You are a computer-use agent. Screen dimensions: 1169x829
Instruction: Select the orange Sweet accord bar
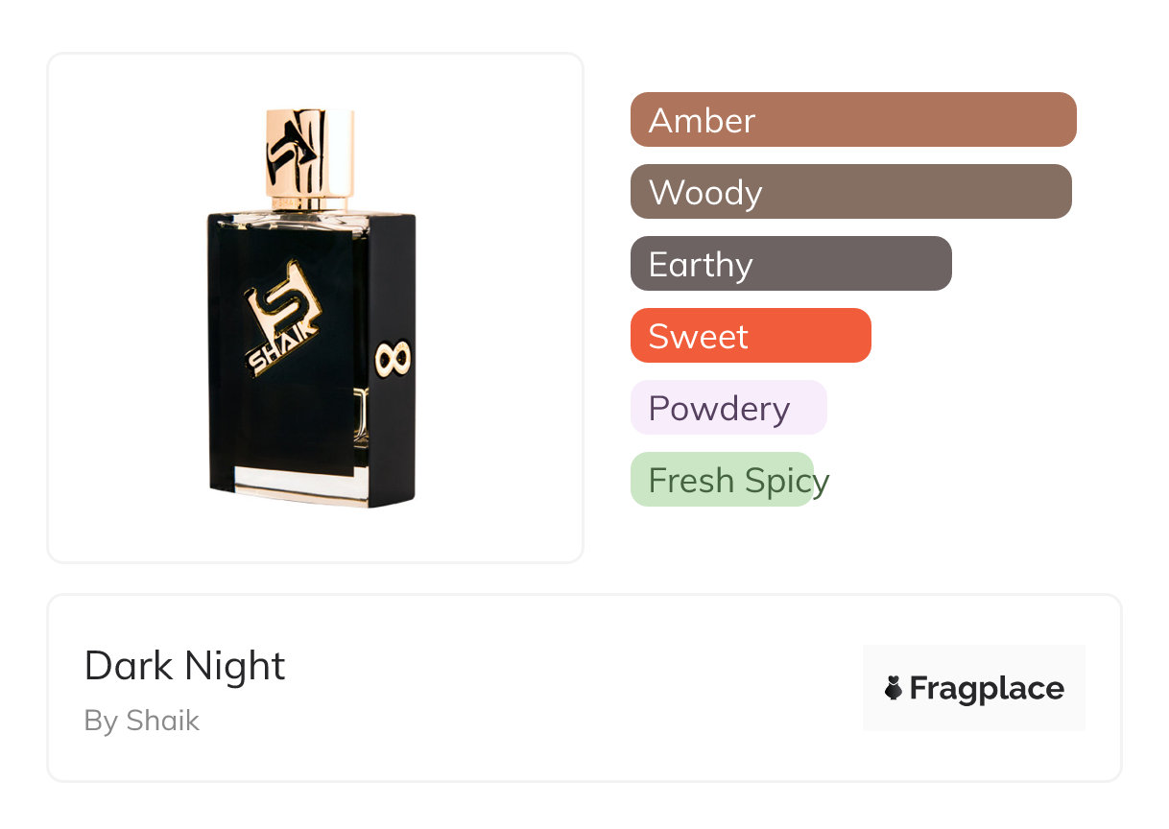click(750, 336)
